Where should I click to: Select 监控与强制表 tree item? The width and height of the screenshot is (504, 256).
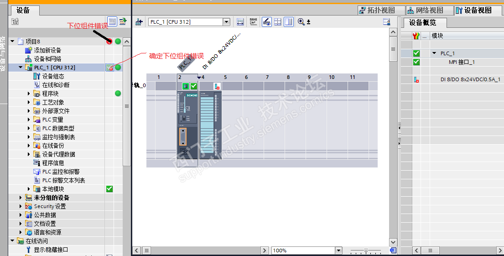pyautogui.click(x=58, y=137)
